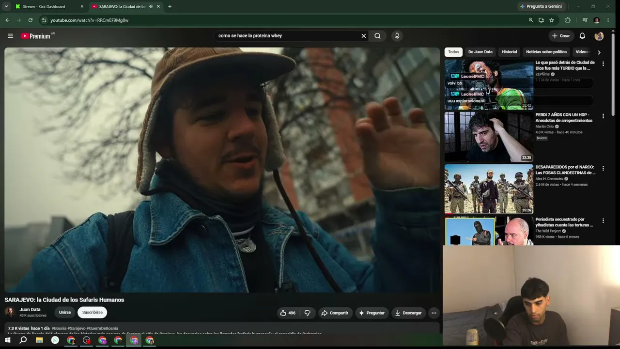Open the Juan Data channel name link
The width and height of the screenshot is (620, 349).
[30, 310]
